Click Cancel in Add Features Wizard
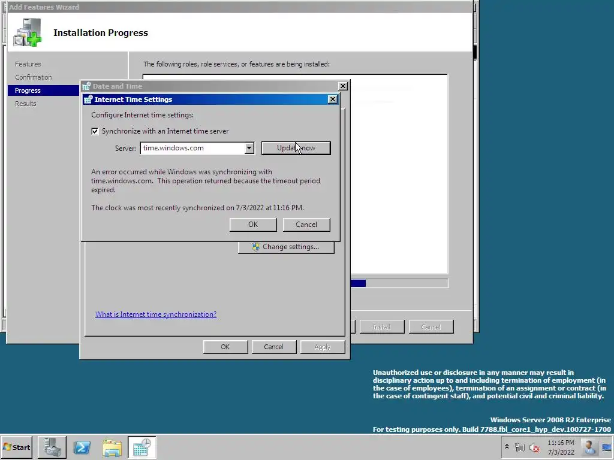The image size is (614, 460). point(431,327)
